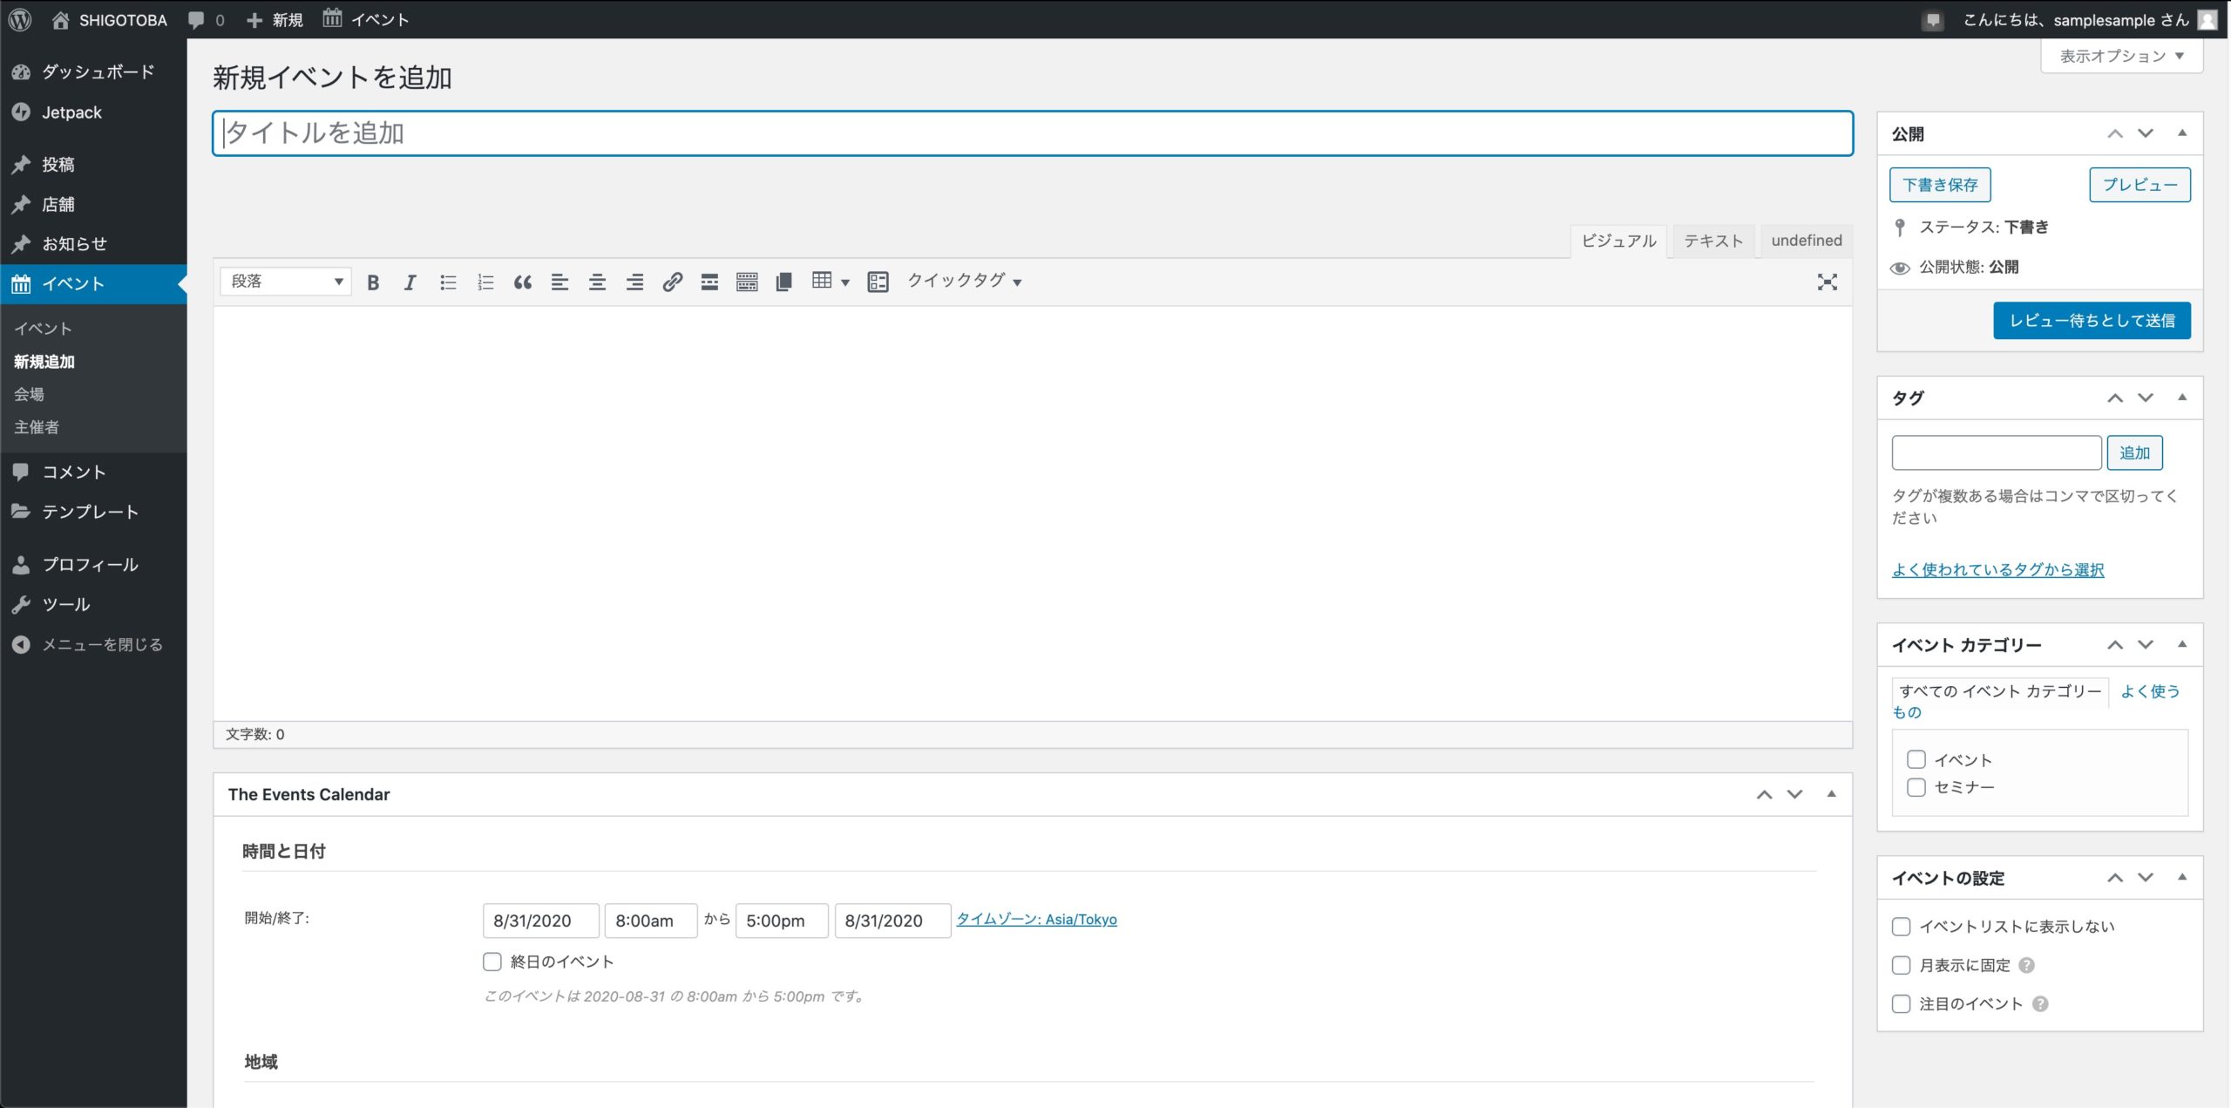The width and height of the screenshot is (2231, 1108).
Task: Click the form layout icon in toolbar
Action: coord(878,282)
